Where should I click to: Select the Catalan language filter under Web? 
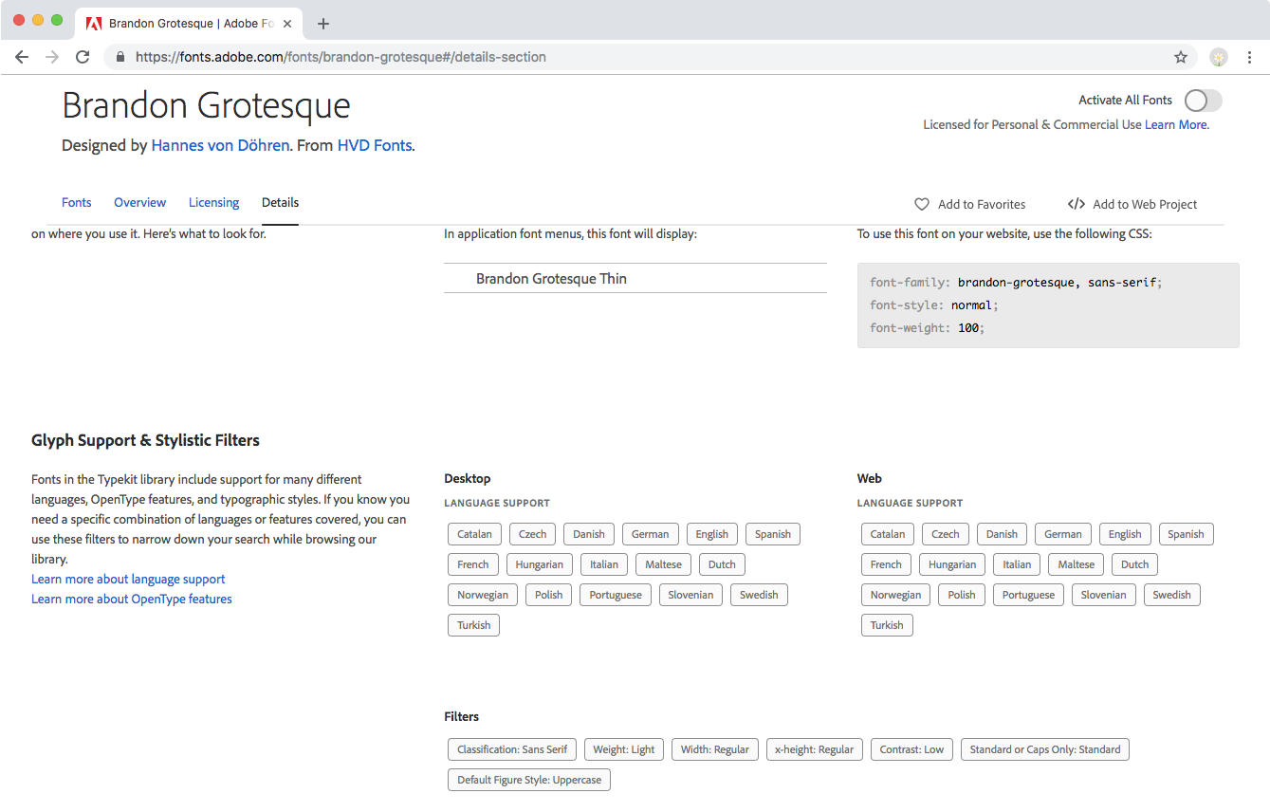886,533
